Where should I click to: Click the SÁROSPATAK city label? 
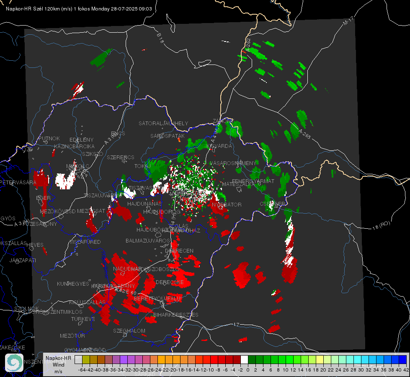(168, 136)
